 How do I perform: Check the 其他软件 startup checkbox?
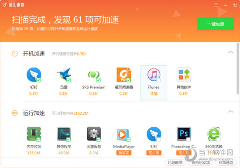point(189,80)
